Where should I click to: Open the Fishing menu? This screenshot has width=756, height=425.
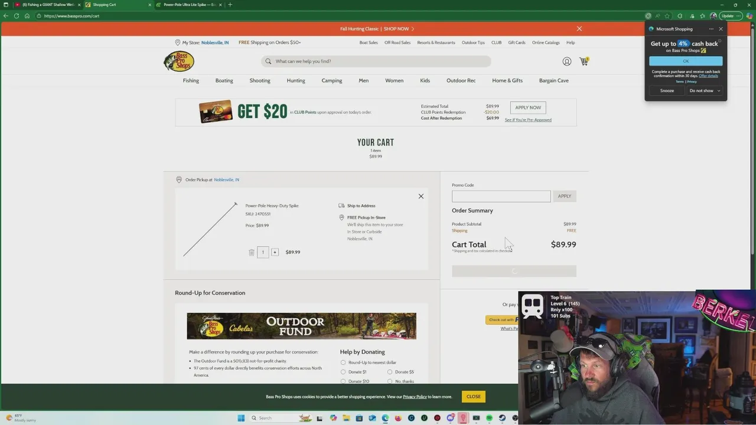click(191, 80)
